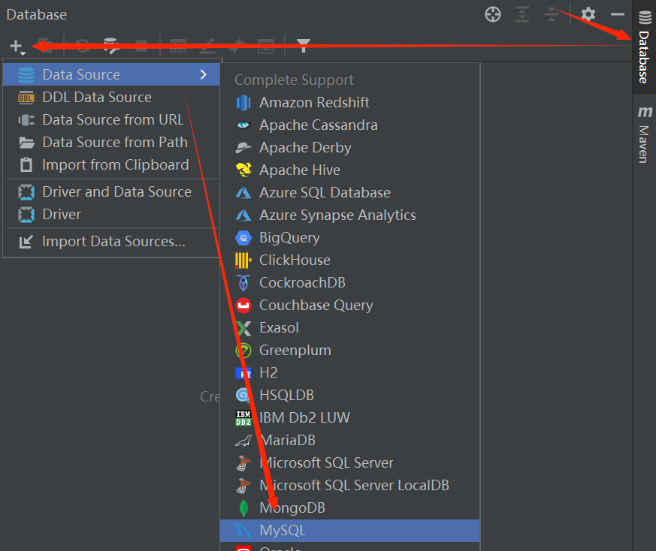Select Driver and Data Source
Screen dimensions: 656x551
[111, 192]
